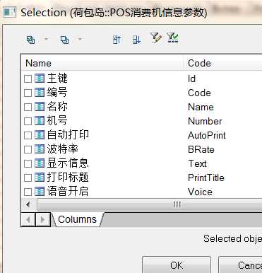Image resolution: width=262 pixels, height=273 pixels.
Task: Click the Number code cell
Action: coord(205,121)
